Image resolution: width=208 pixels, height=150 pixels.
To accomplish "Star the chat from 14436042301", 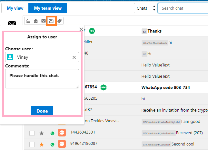I will [42, 133].
